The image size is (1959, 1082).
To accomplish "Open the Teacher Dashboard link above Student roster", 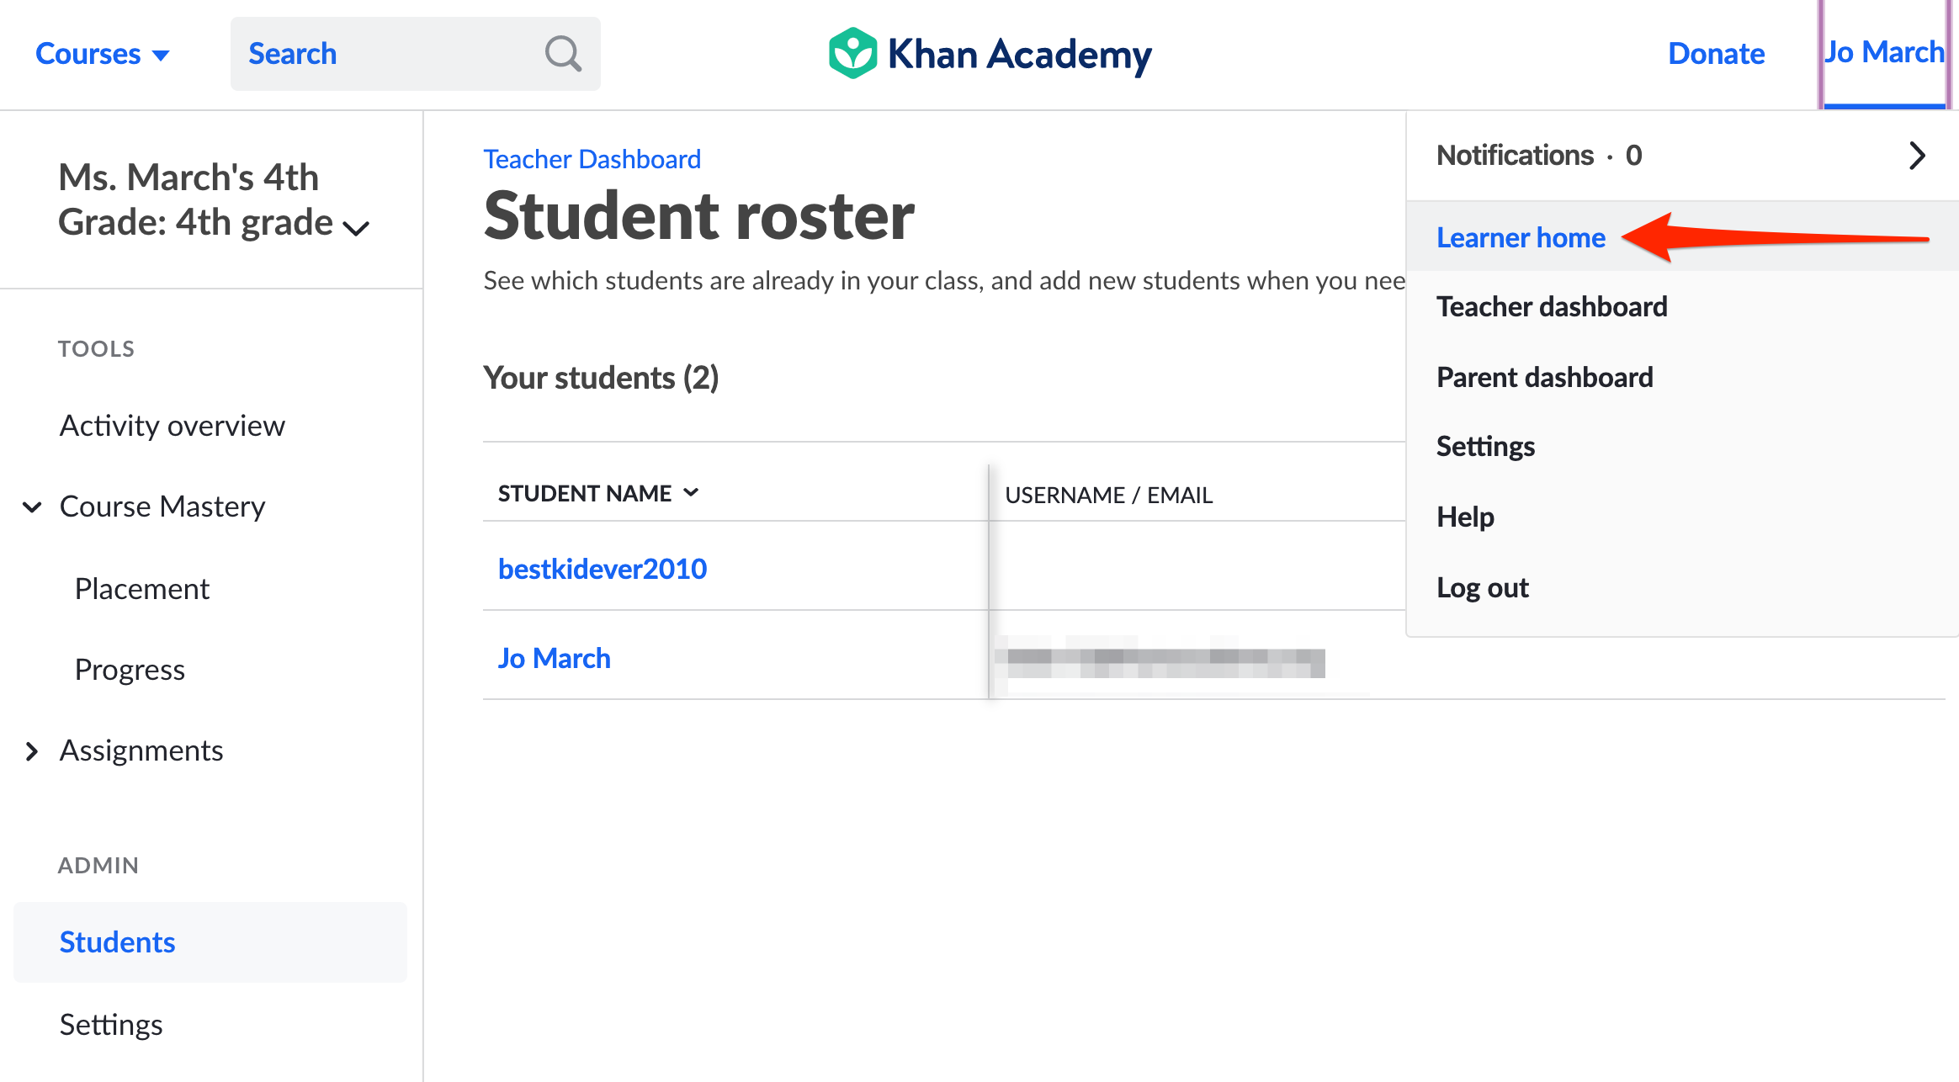I will tap(592, 158).
